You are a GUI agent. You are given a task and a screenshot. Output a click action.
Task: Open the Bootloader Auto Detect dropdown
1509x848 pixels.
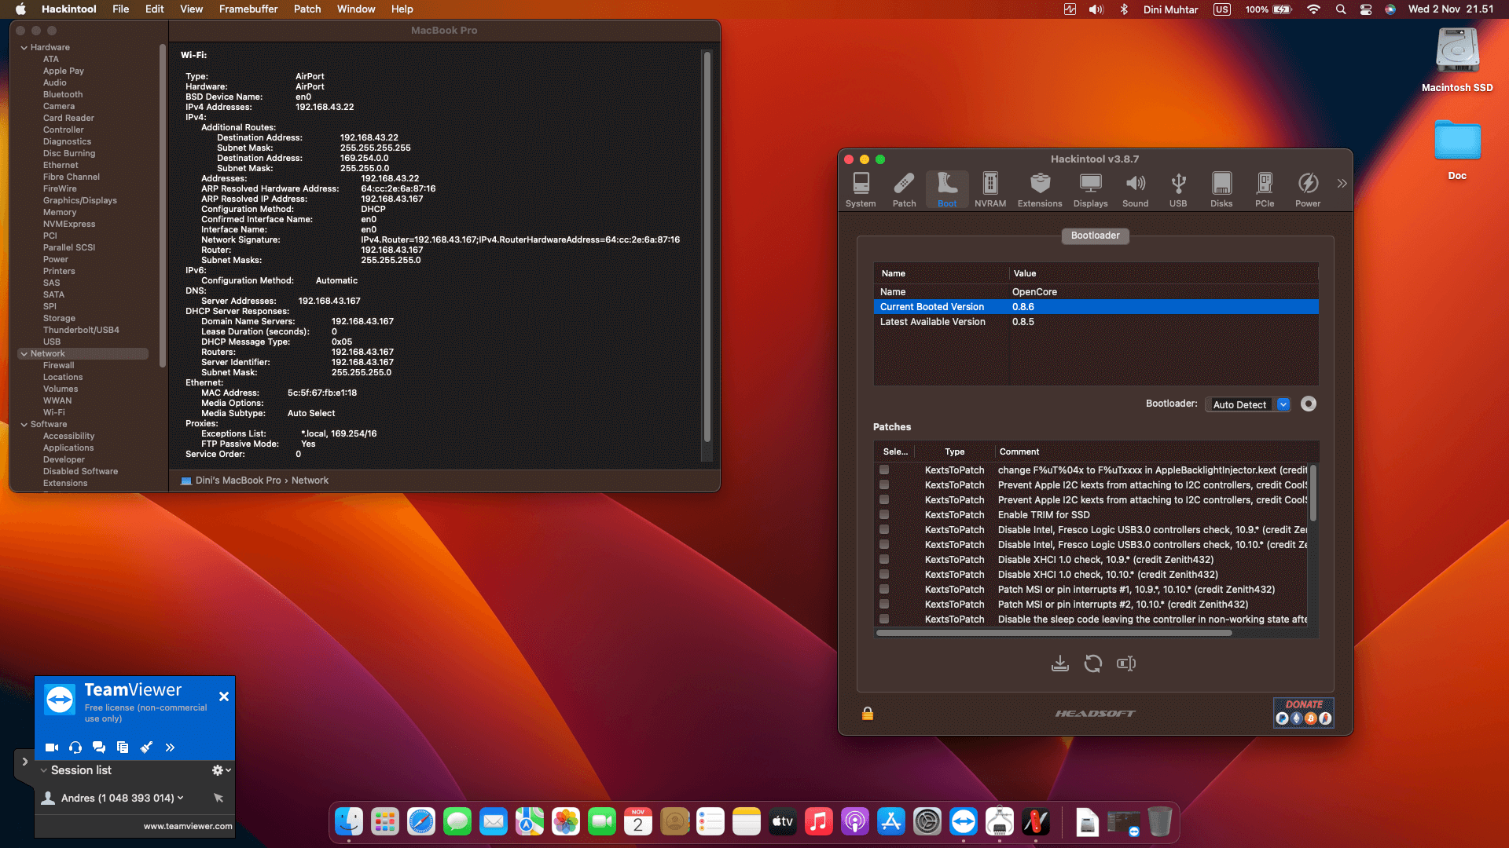[1283, 404]
